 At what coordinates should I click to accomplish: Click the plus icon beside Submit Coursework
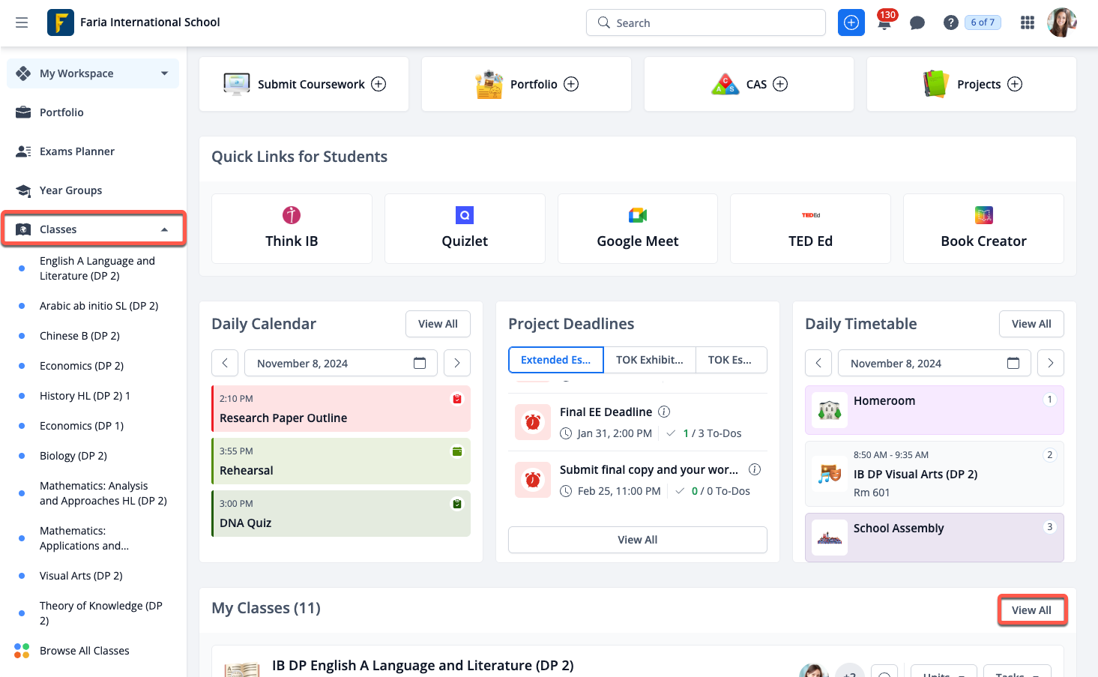pos(378,84)
